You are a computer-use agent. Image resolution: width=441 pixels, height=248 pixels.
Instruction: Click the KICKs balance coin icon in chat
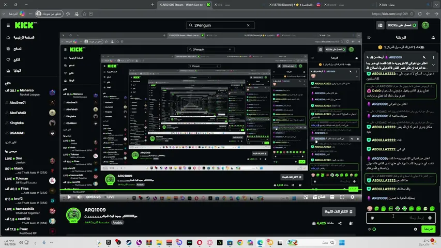[x=374, y=229]
